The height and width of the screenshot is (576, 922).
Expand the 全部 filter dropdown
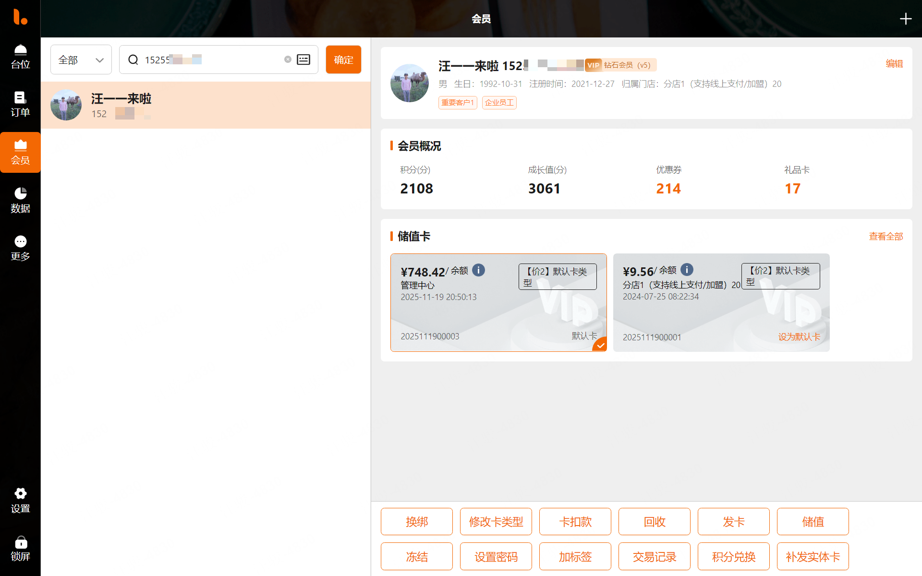tap(81, 60)
